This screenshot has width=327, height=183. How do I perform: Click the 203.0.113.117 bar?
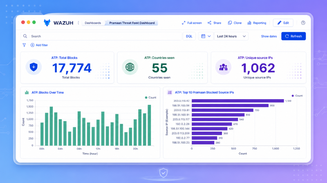pos(215,119)
